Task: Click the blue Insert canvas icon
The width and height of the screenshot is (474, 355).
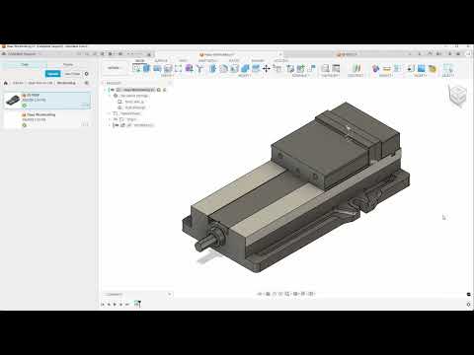Action: tap(422, 68)
